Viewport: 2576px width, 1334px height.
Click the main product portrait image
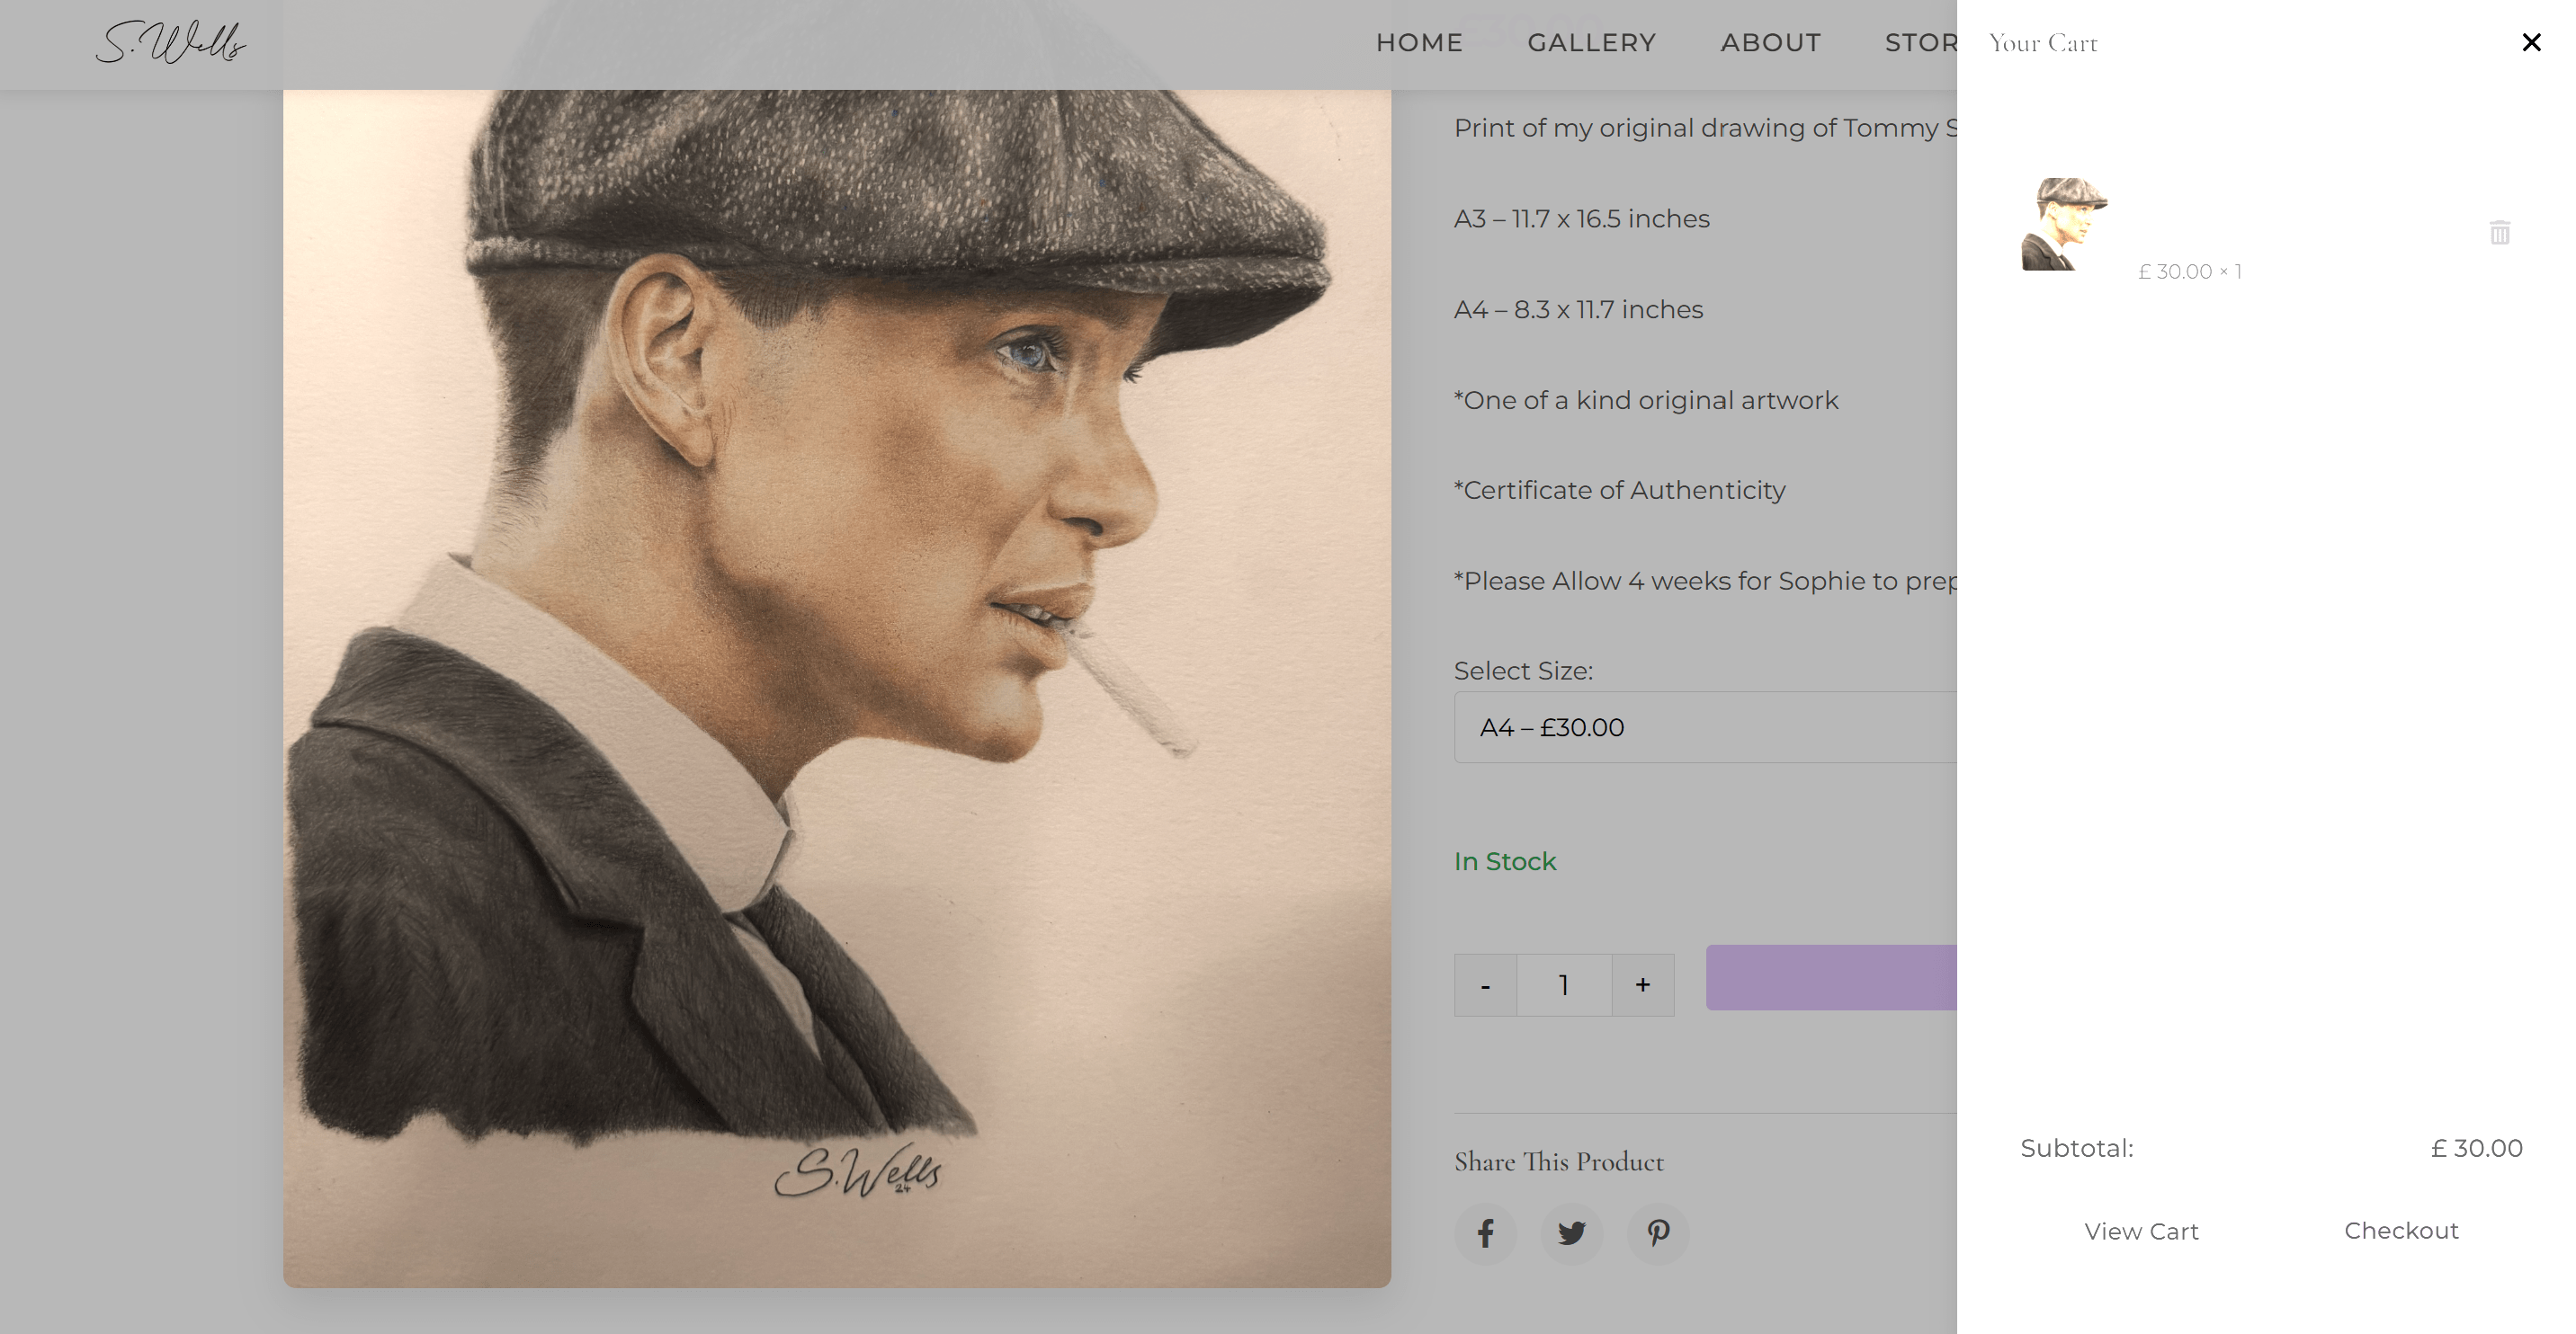pos(836,688)
